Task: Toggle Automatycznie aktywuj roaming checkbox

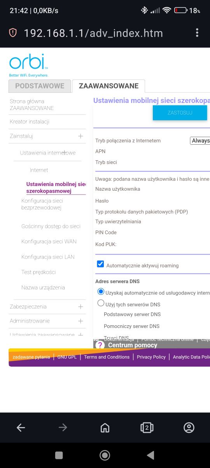Action: (x=100, y=264)
